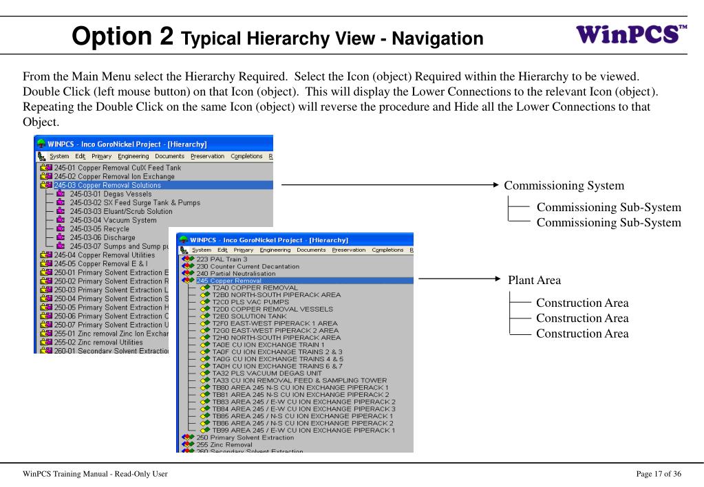Select TA0G CU ION EXCHANGE TRAINS 4 & 5
The image size is (704, 487).
click(277, 359)
